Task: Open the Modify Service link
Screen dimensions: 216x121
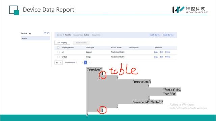Action: (155, 35)
